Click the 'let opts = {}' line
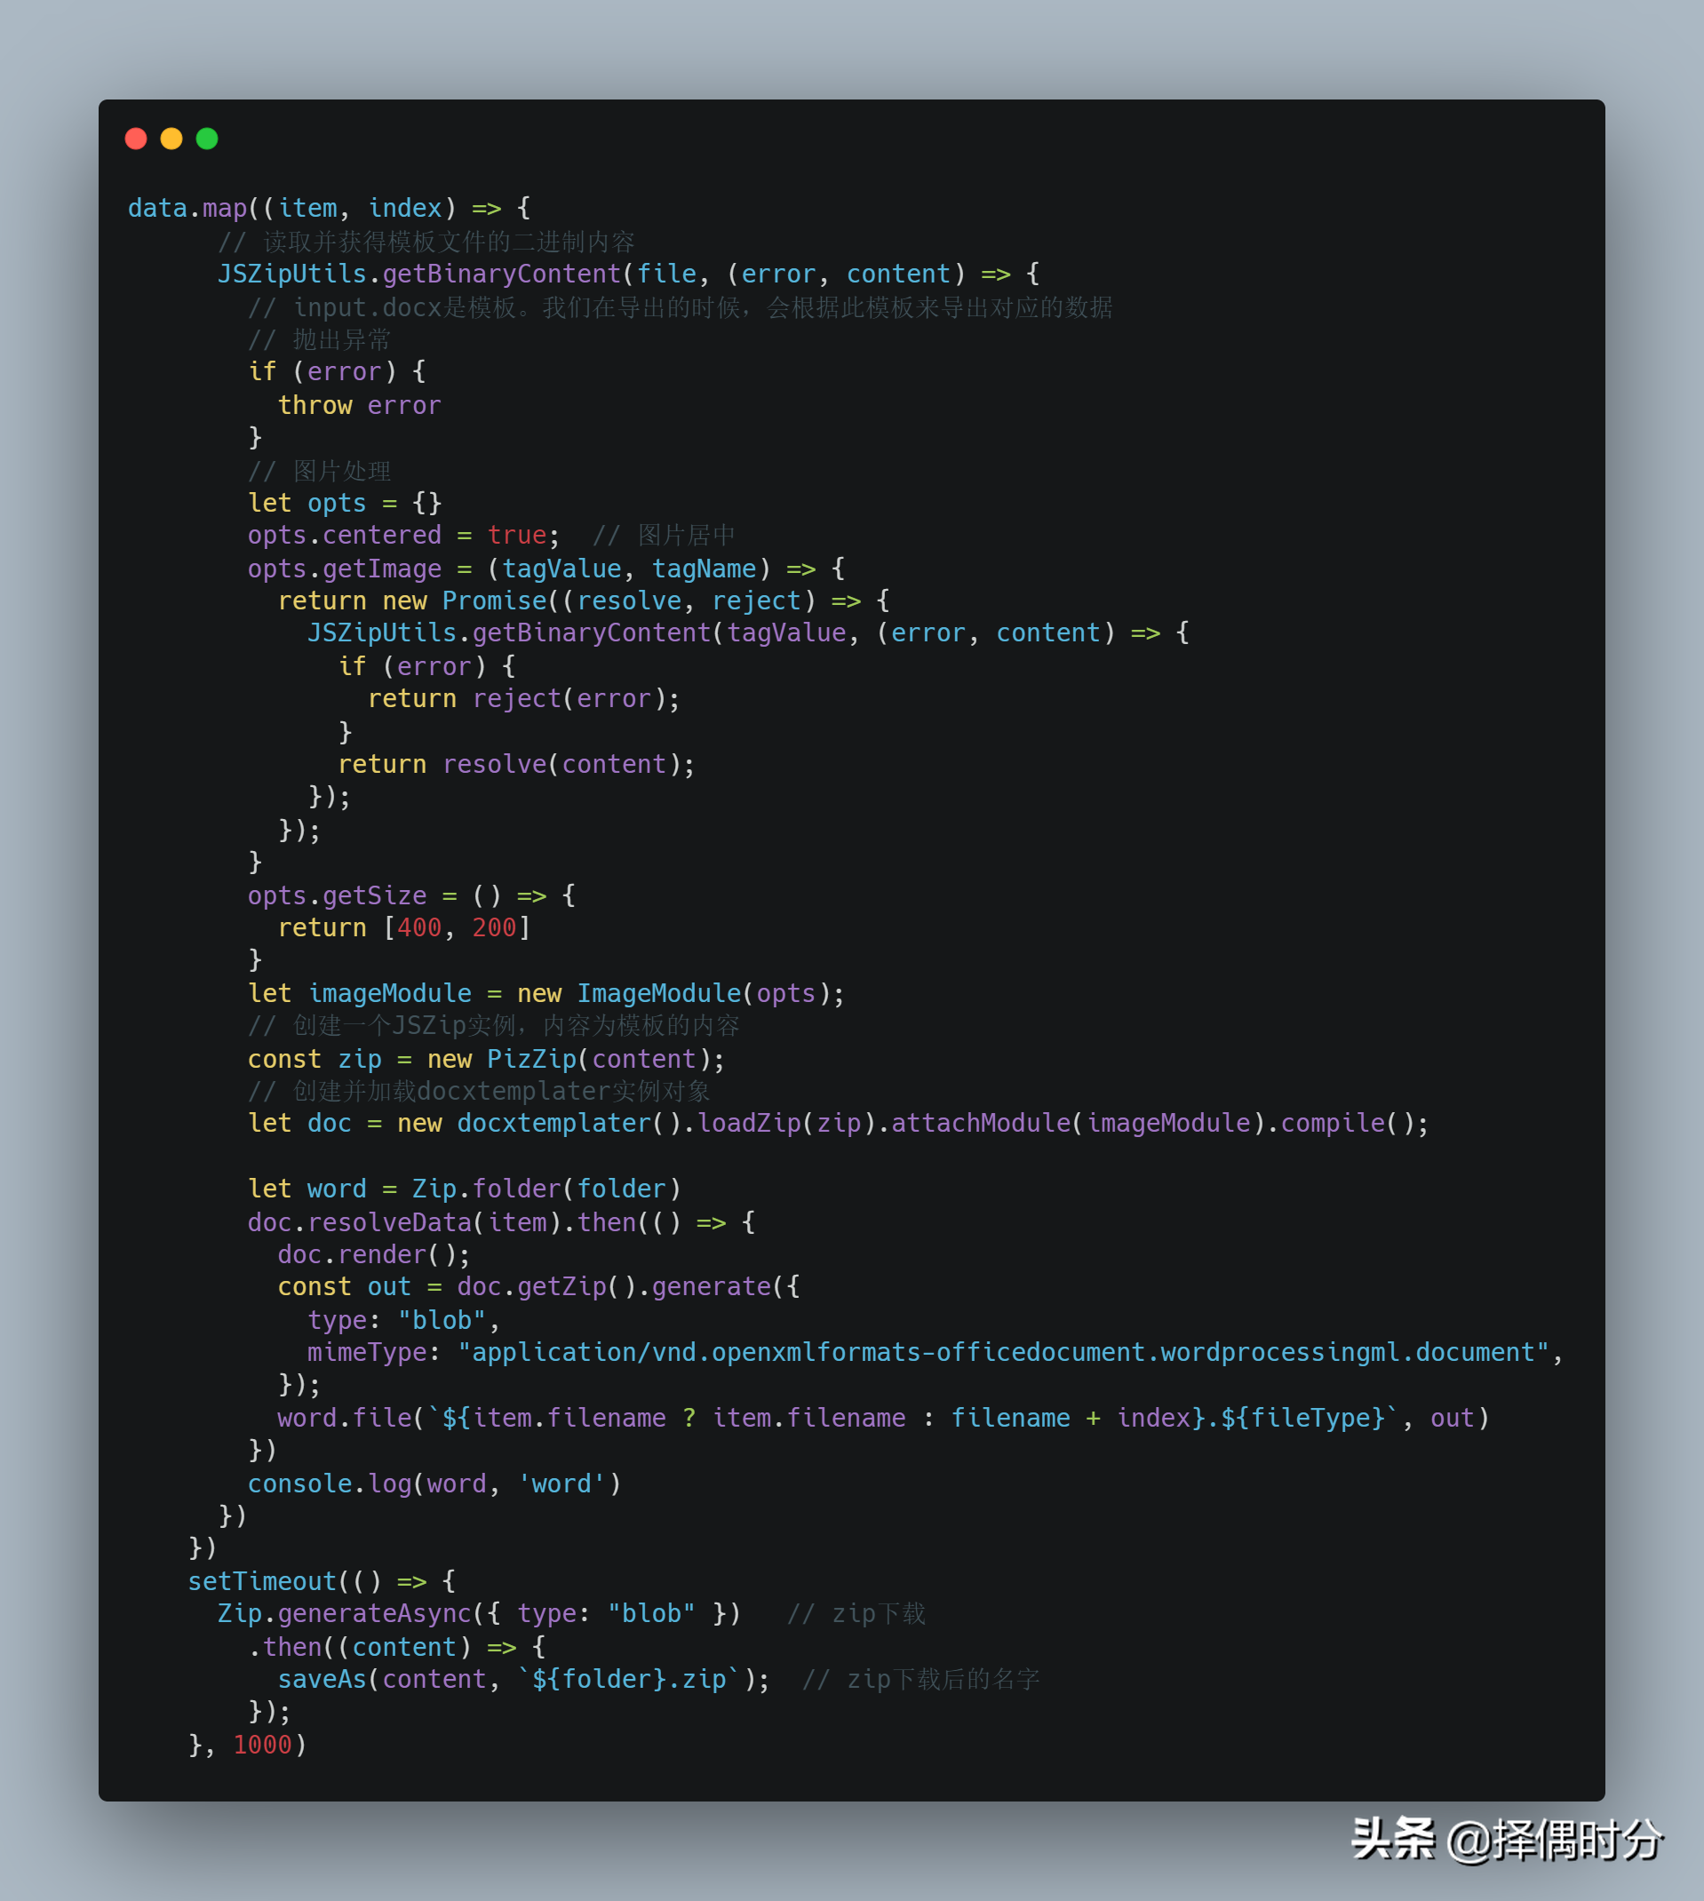This screenshot has width=1704, height=1901. click(345, 503)
